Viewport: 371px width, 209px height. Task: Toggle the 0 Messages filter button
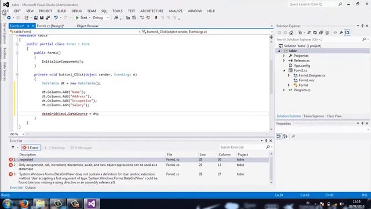81,147
